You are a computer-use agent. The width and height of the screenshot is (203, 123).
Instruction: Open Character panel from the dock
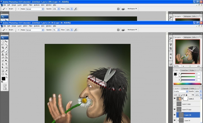coord(171,54)
